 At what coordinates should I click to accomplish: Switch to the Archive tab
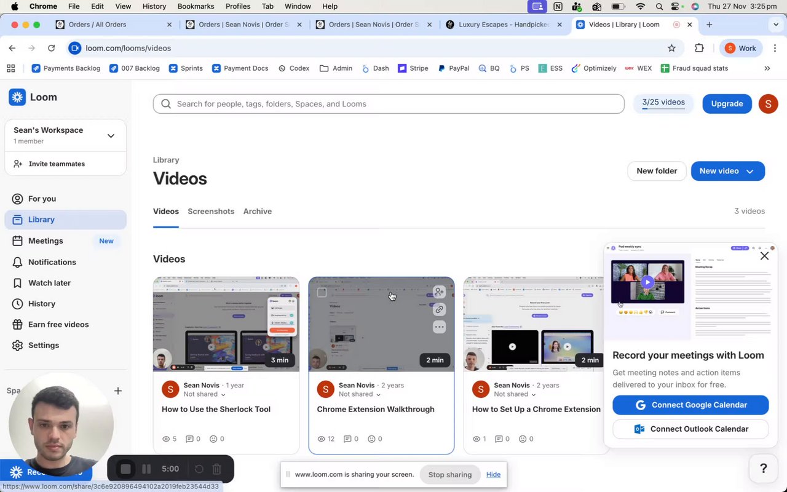point(258,211)
